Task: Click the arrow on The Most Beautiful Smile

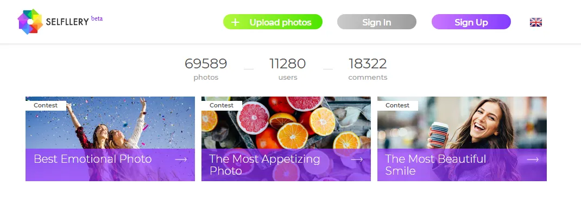Action: [533, 159]
